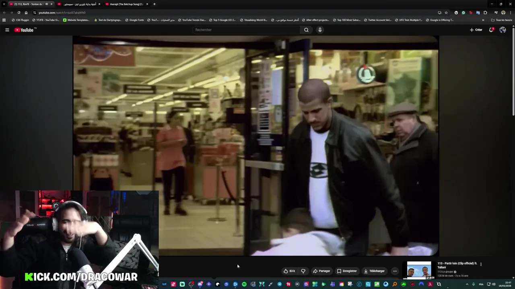515x289 pixels.
Task: Open Microsoft Teams in the taskbar
Action: pos(332,284)
